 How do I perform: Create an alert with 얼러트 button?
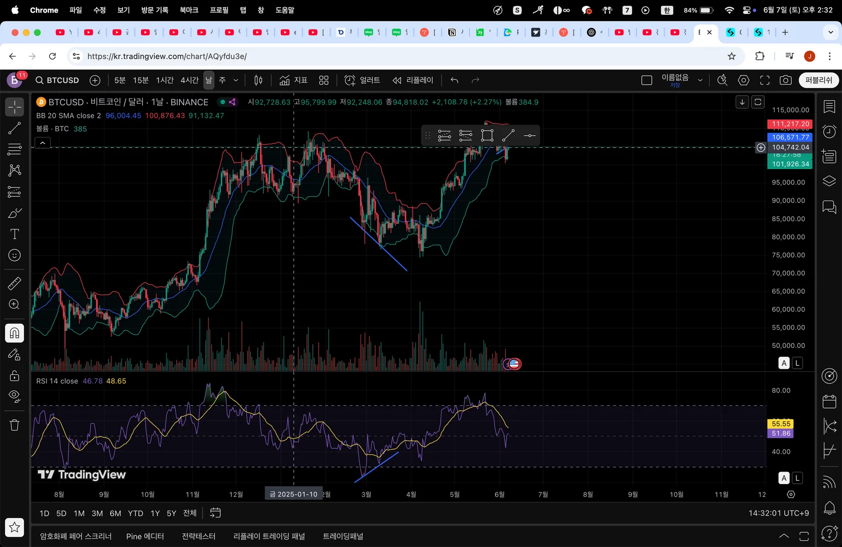coord(363,80)
